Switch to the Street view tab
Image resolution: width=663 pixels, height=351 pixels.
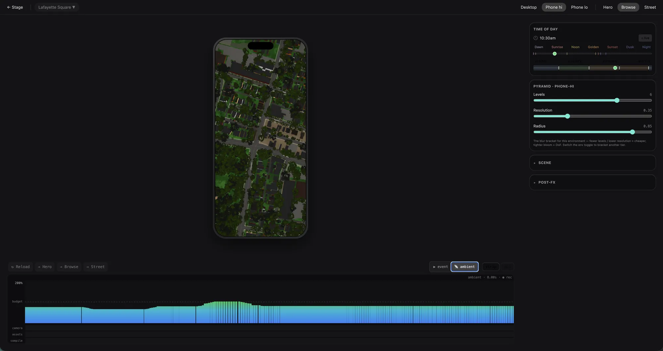click(x=650, y=7)
